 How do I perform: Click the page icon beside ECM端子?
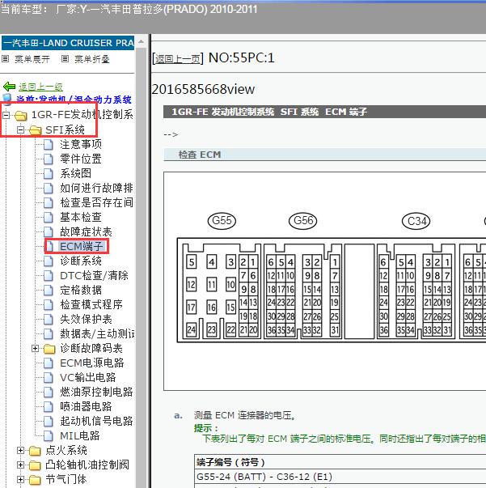click(x=50, y=247)
